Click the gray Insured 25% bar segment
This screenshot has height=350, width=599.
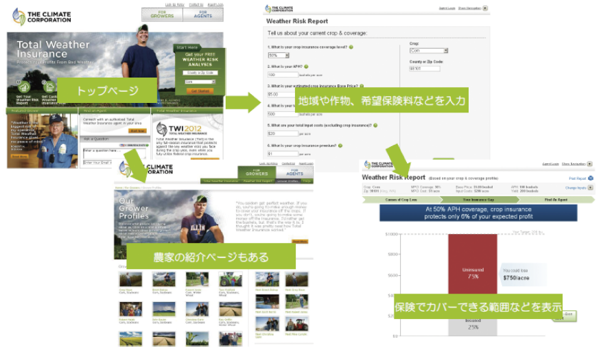(473, 327)
